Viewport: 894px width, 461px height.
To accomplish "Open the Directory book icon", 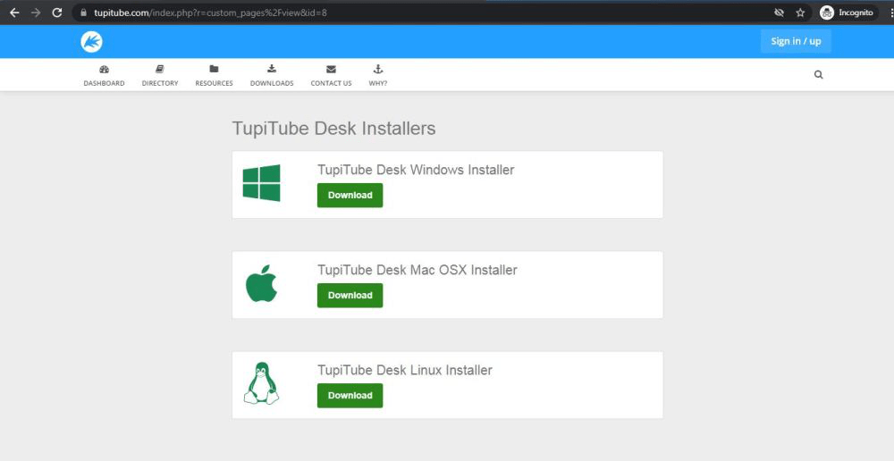I will click(x=160, y=70).
